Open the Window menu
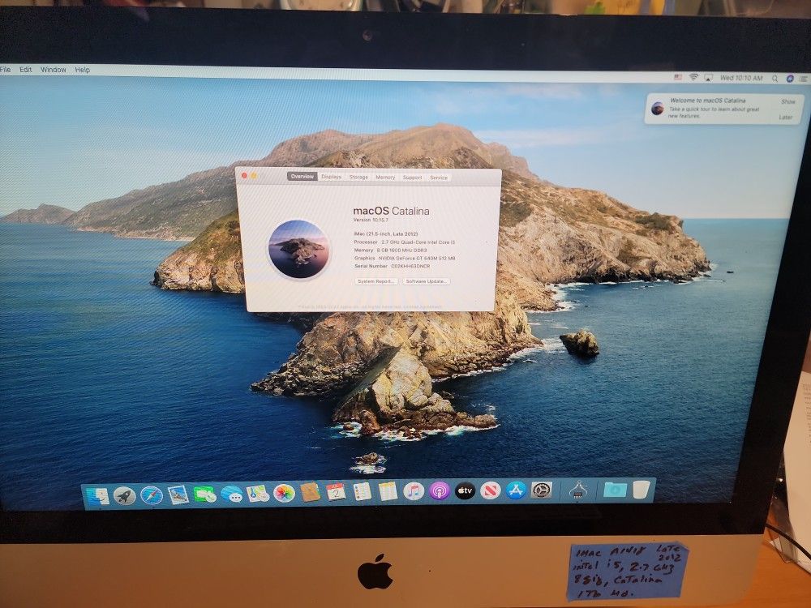 [54, 69]
